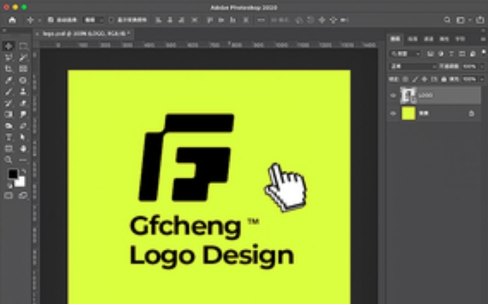This screenshot has width=488, height=304.
Task: Change the screen mode
Action: pyautogui.click(x=23, y=196)
